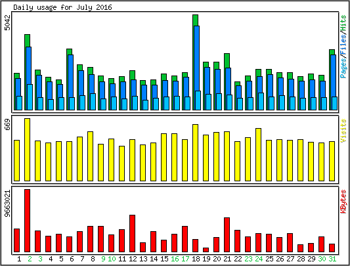Select green day 23 axis label
Viewport: 350px width, 266px height.
[x=248, y=259]
